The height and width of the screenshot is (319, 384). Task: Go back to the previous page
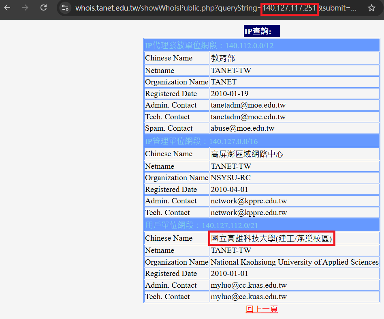pos(7,8)
